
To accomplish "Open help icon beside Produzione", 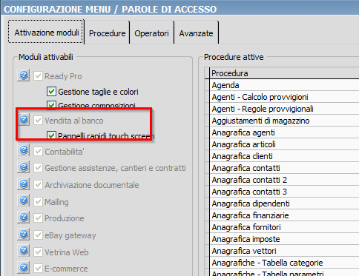I will (24, 218).
